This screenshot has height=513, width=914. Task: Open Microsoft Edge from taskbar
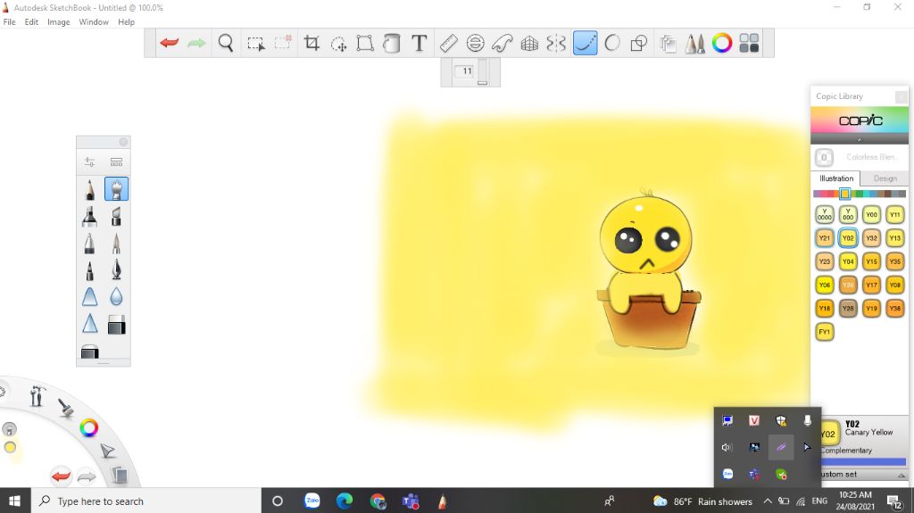tap(345, 501)
